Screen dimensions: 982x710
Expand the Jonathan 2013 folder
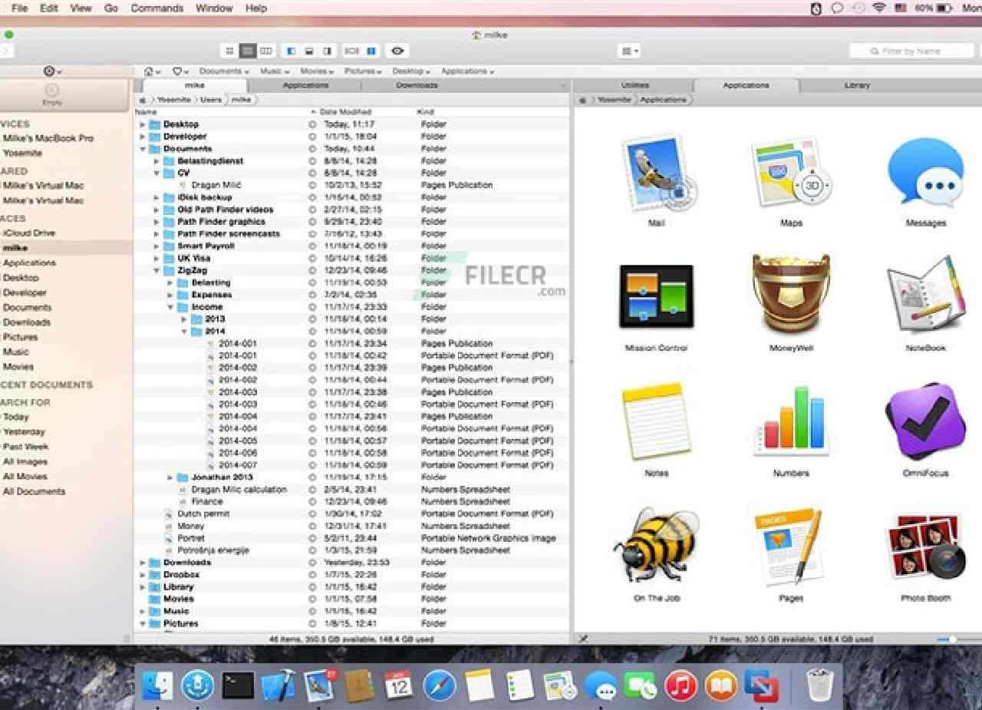170,477
